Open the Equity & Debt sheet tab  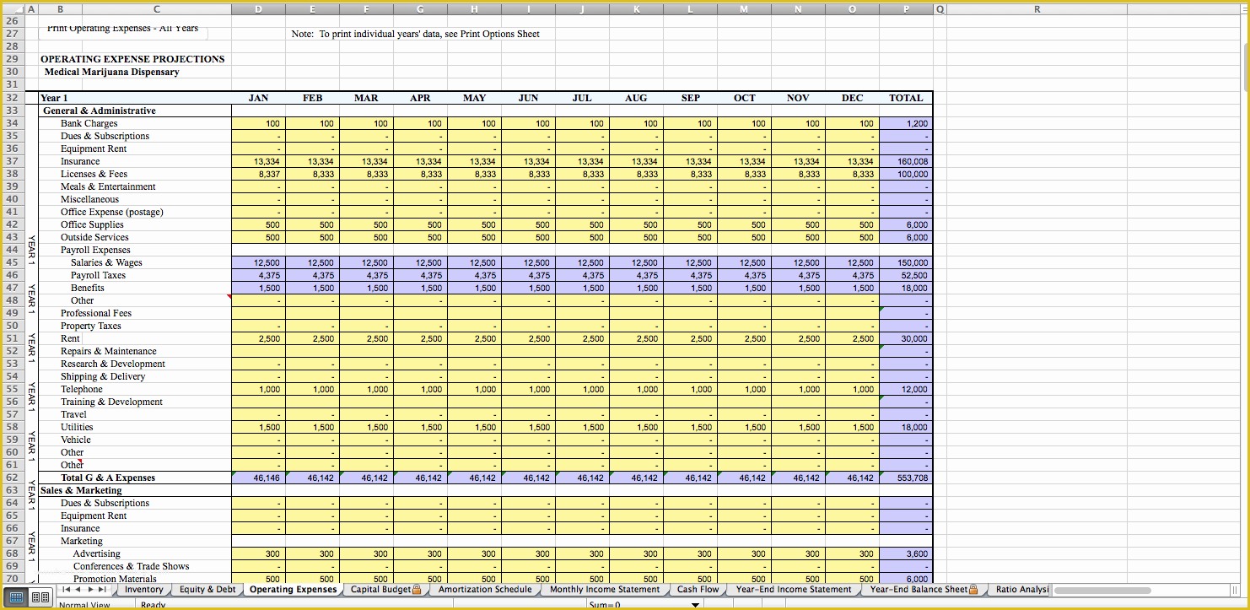207,590
